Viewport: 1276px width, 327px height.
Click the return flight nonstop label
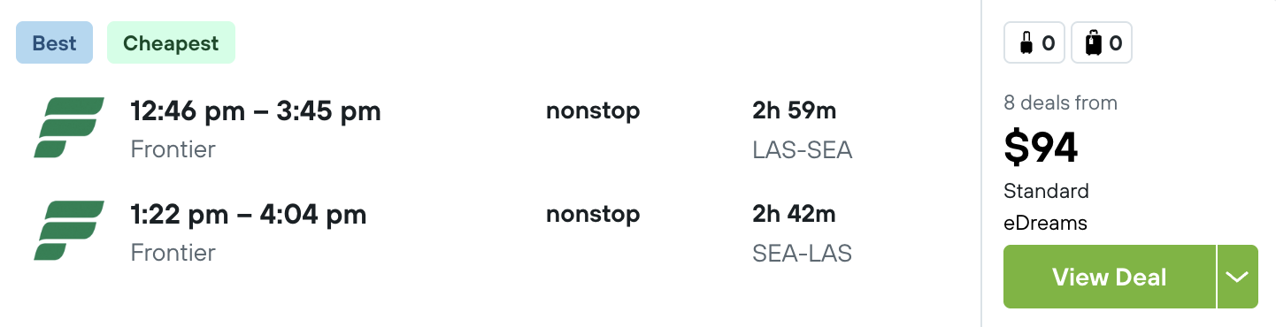click(x=593, y=215)
